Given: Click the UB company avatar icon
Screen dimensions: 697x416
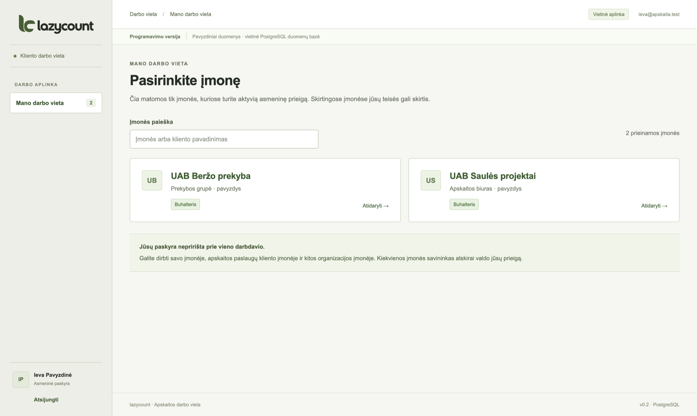Looking at the screenshot, I should point(152,180).
